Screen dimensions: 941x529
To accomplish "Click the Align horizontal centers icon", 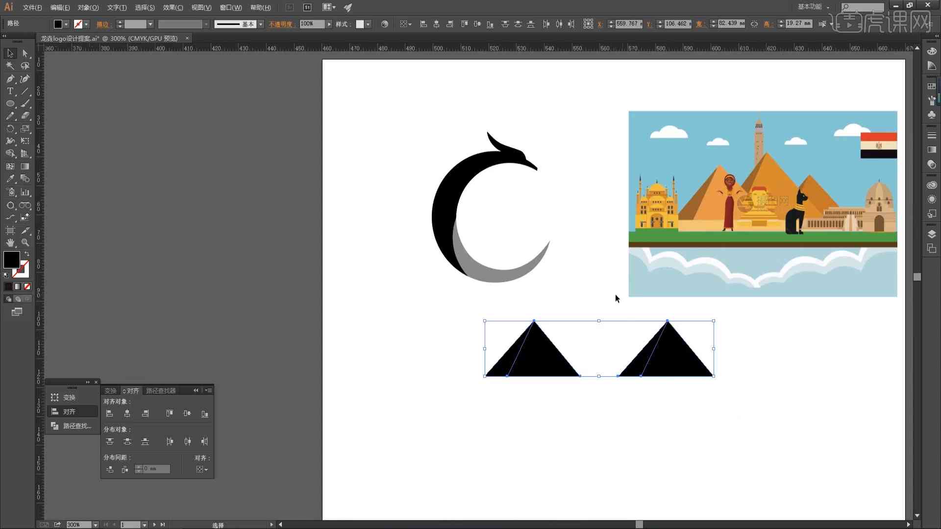I will pos(126,413).
